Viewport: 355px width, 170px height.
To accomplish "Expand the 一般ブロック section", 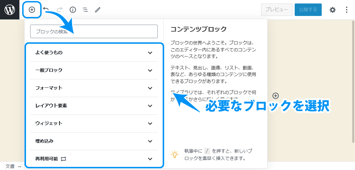I will (94, 70).
